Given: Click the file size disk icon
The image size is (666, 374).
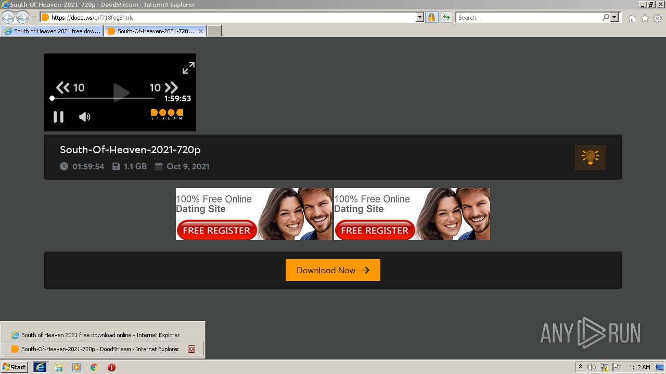Looking at the screenshot, I should coord(116,167).
